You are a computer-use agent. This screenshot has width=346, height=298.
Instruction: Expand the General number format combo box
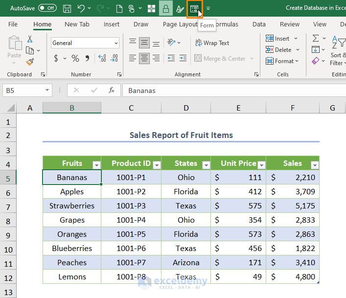point(116,43)
